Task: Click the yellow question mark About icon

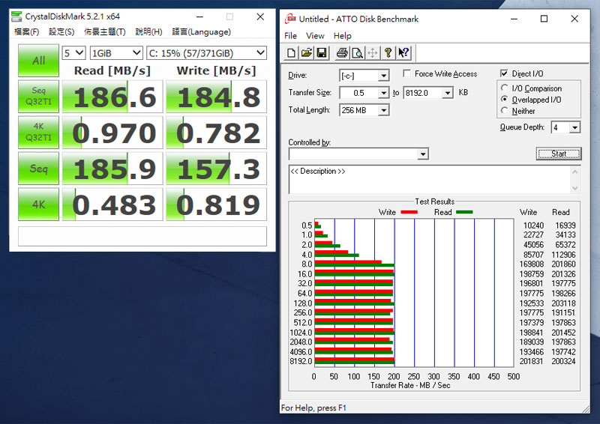Action: point(388,52)
